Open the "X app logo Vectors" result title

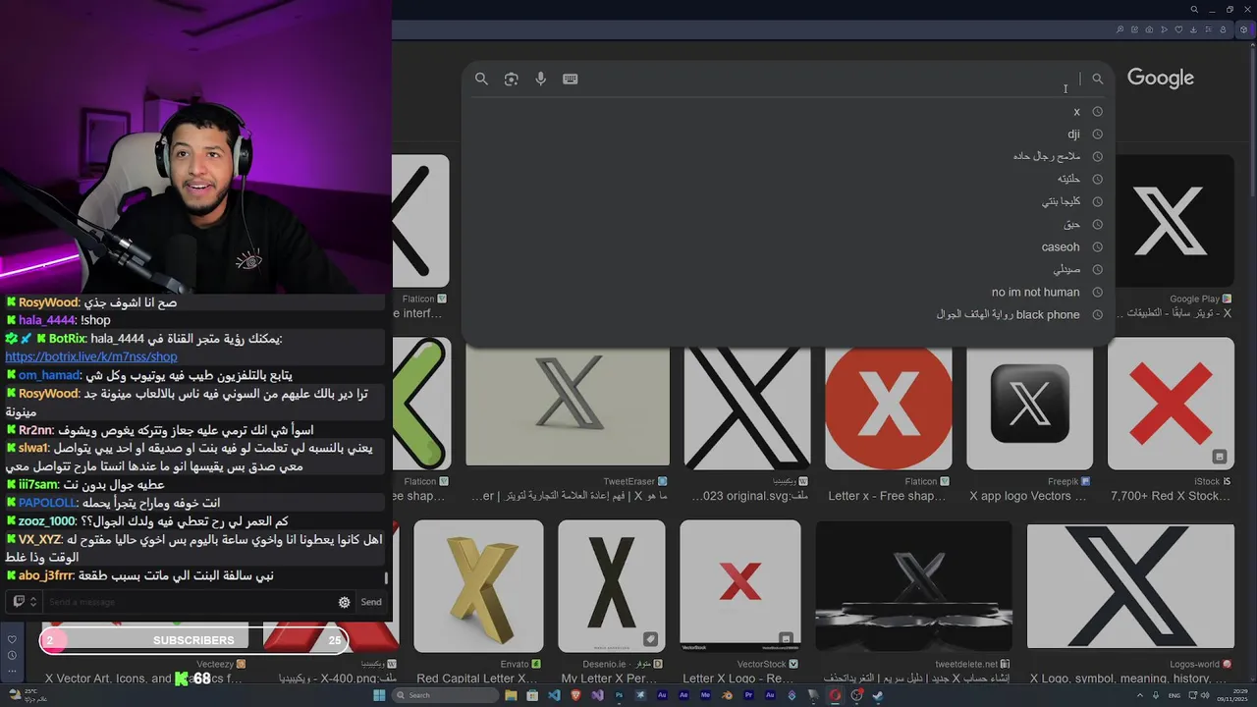click(x=1028, y=497)
